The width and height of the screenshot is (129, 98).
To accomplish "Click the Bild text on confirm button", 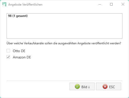I will pos(84,87).
